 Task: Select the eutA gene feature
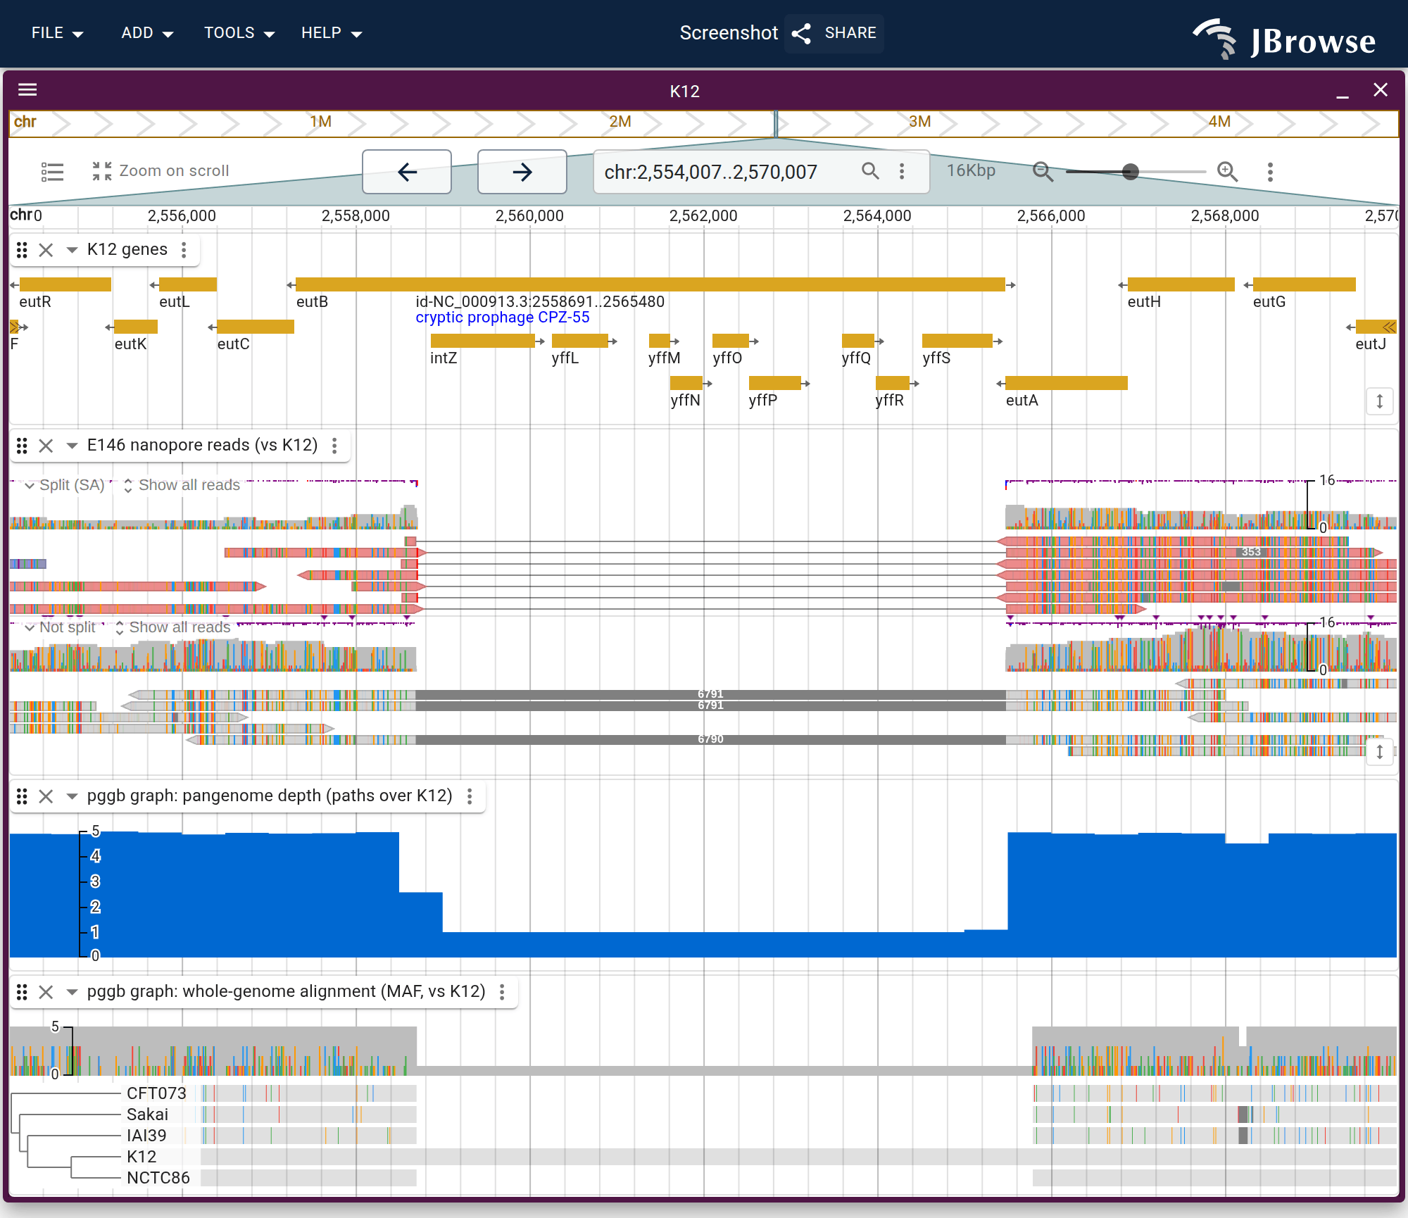1067,383
